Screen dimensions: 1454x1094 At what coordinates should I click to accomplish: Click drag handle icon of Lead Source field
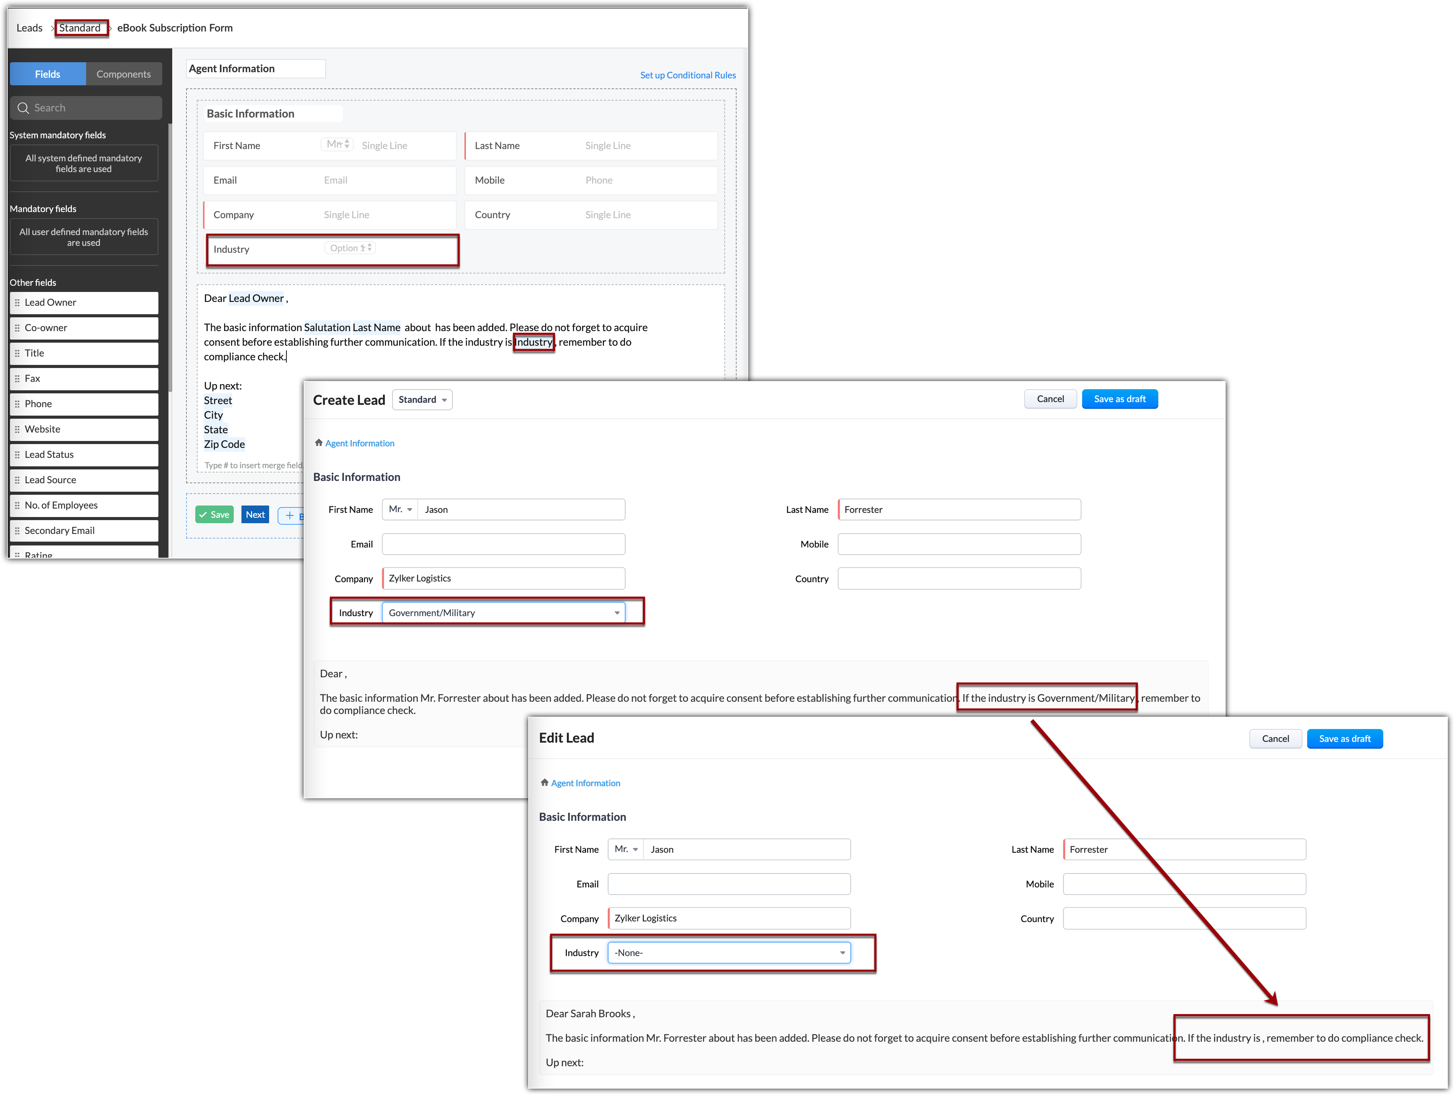click(x=17, y=480)
